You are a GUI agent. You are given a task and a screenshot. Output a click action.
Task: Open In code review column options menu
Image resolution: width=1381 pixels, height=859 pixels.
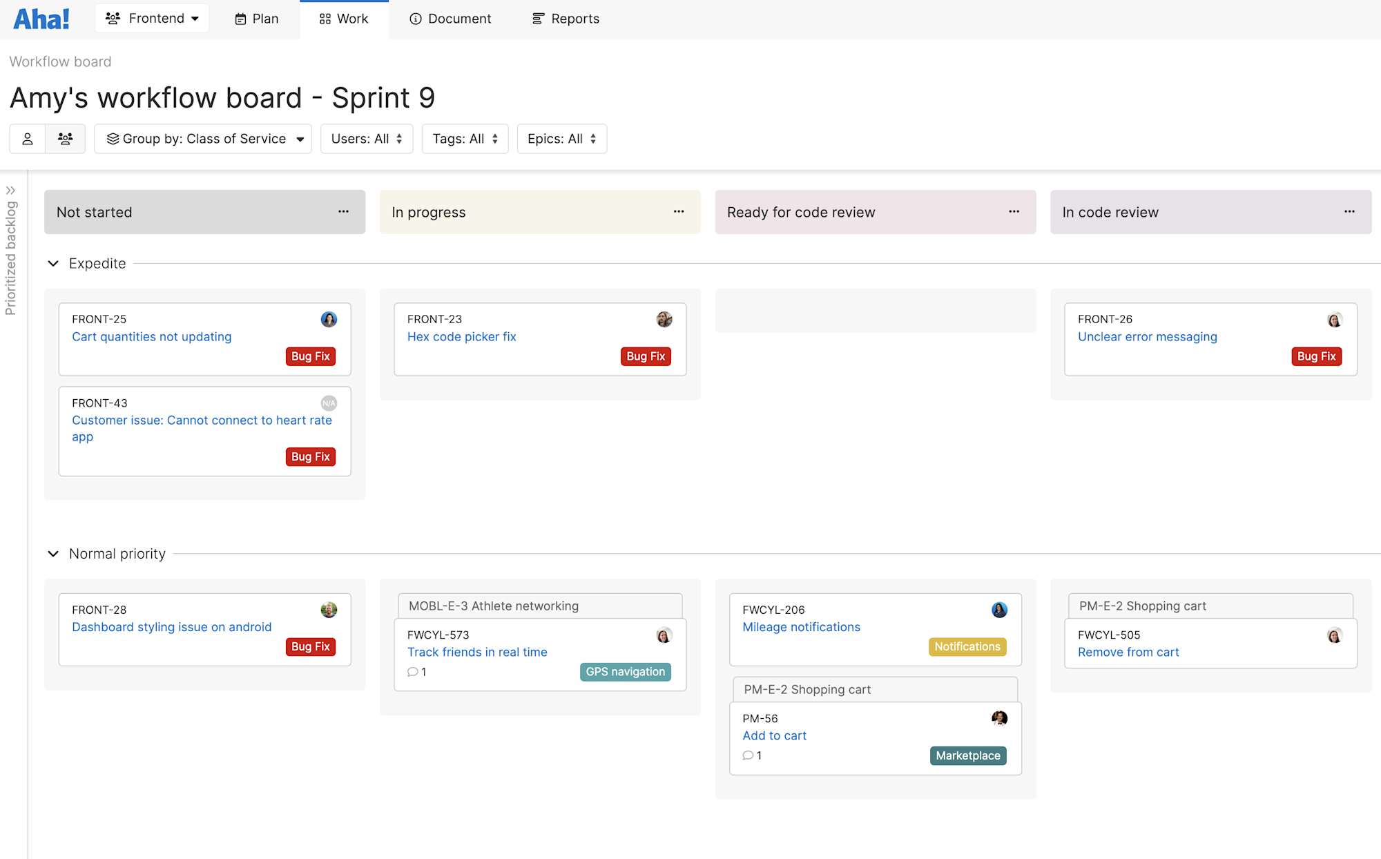(x=1349, y=212)
